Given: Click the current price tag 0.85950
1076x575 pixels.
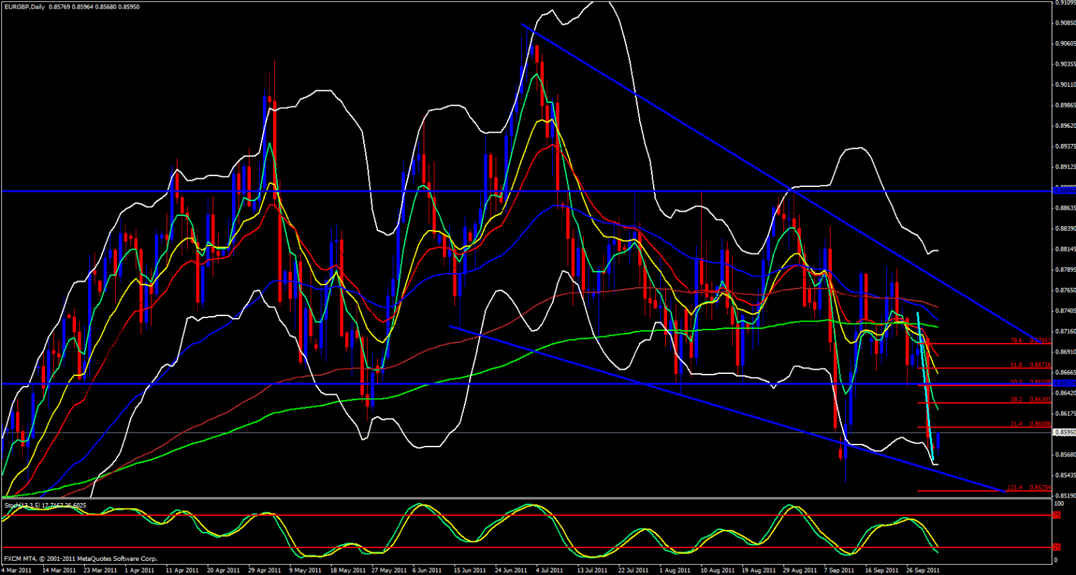Looking at the screenshot, I should (x=1064, y=432).
